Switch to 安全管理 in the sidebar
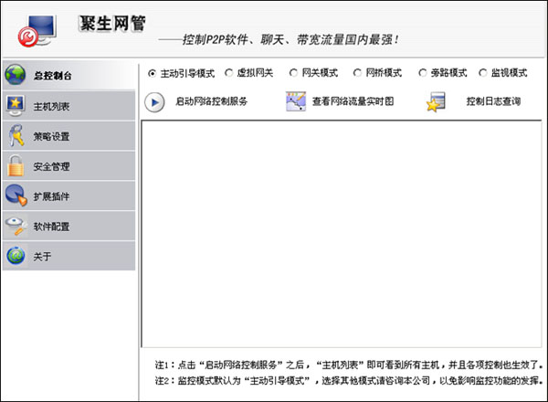Screen dimensions: 548x402 pos(68,165)
